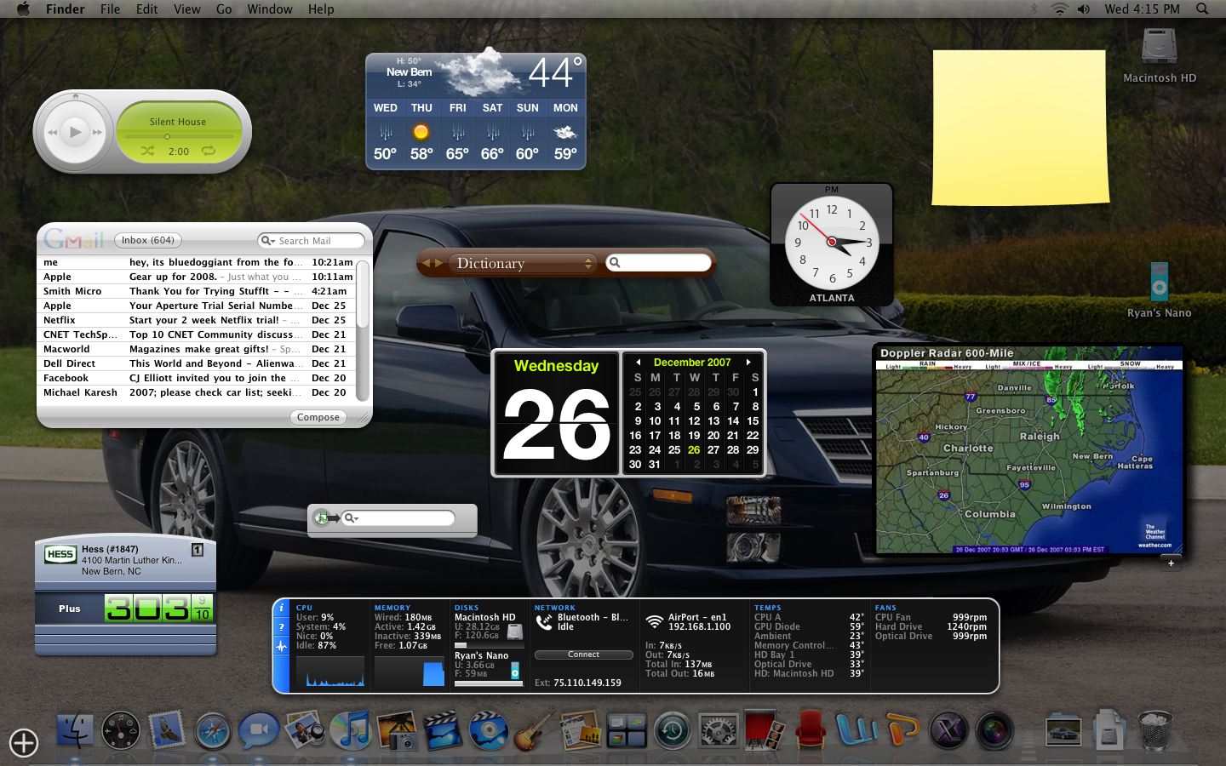The image size is (1226, 766).
Task: Launch Mail from the Dock
Action: point(167,730)
